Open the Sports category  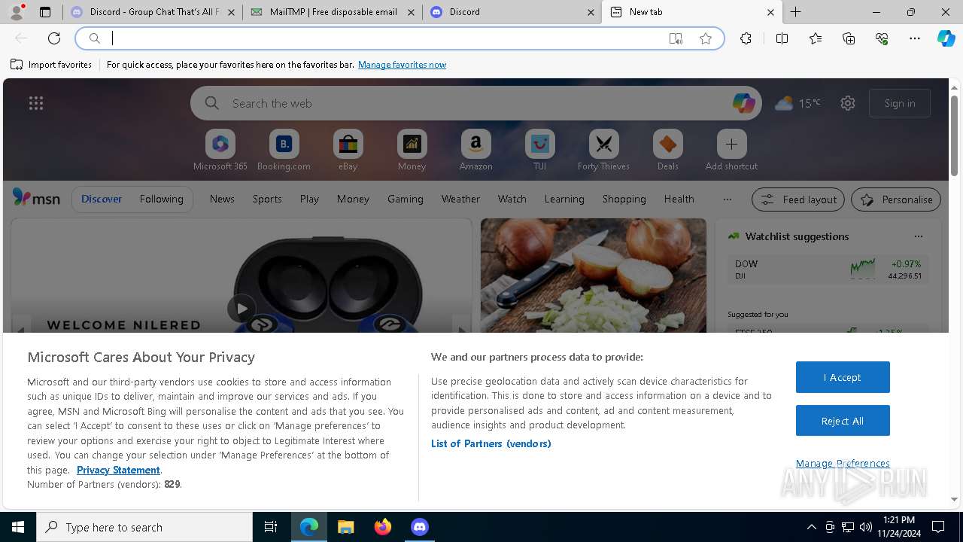pyautogui.click(x=267, y=199)
